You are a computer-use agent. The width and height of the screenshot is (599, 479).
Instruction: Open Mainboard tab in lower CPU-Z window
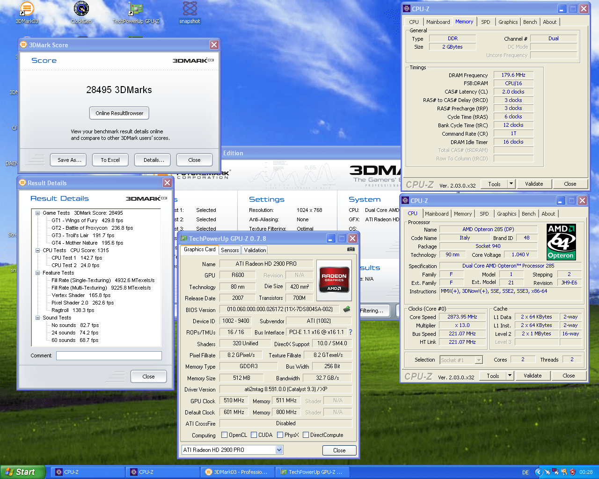(x=437, y=214)
